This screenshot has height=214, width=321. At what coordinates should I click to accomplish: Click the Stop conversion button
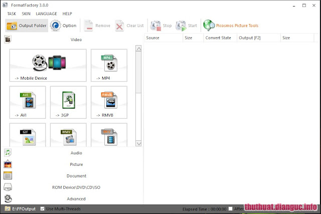[161, 26]
